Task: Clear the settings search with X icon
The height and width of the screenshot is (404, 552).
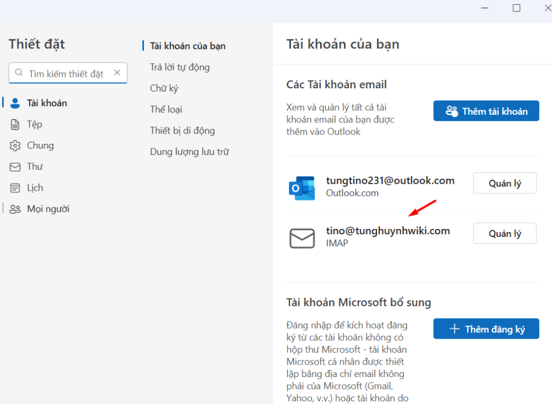Action: click(117, 73)
